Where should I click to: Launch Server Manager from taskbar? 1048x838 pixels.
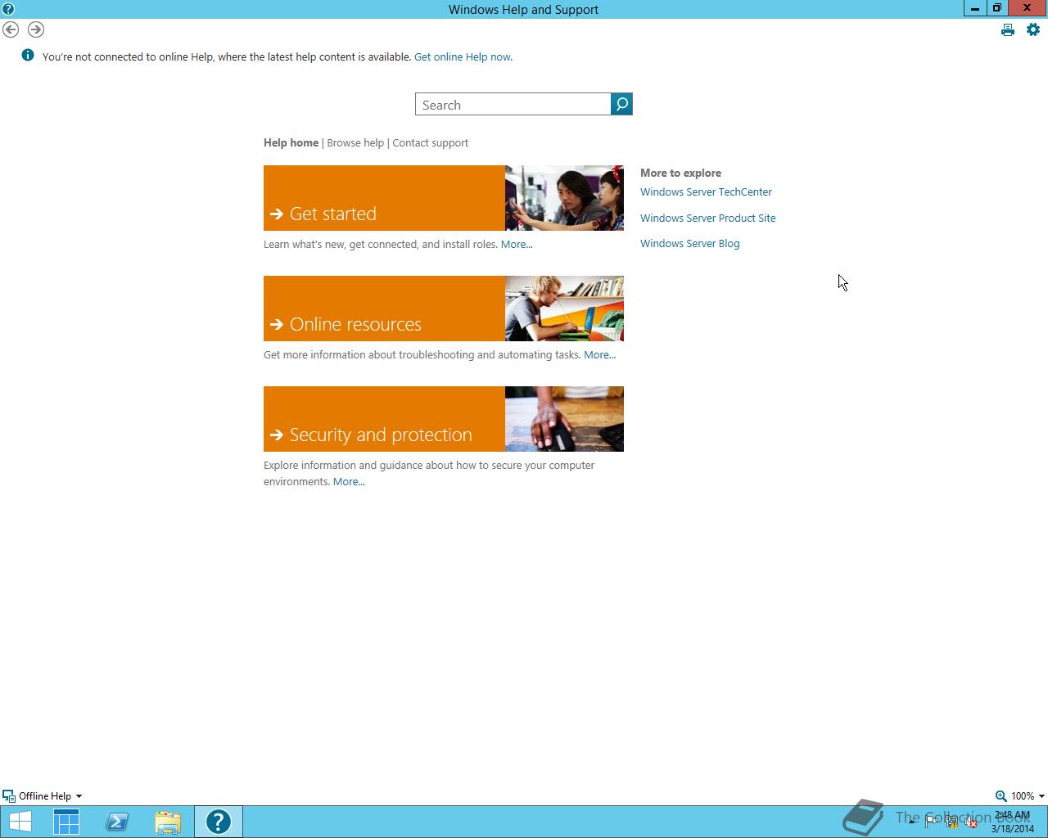66,822
